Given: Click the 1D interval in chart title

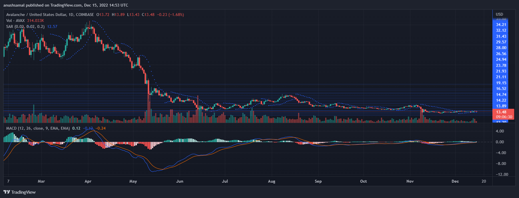Looking at the screenshot, I should point(71,15).
